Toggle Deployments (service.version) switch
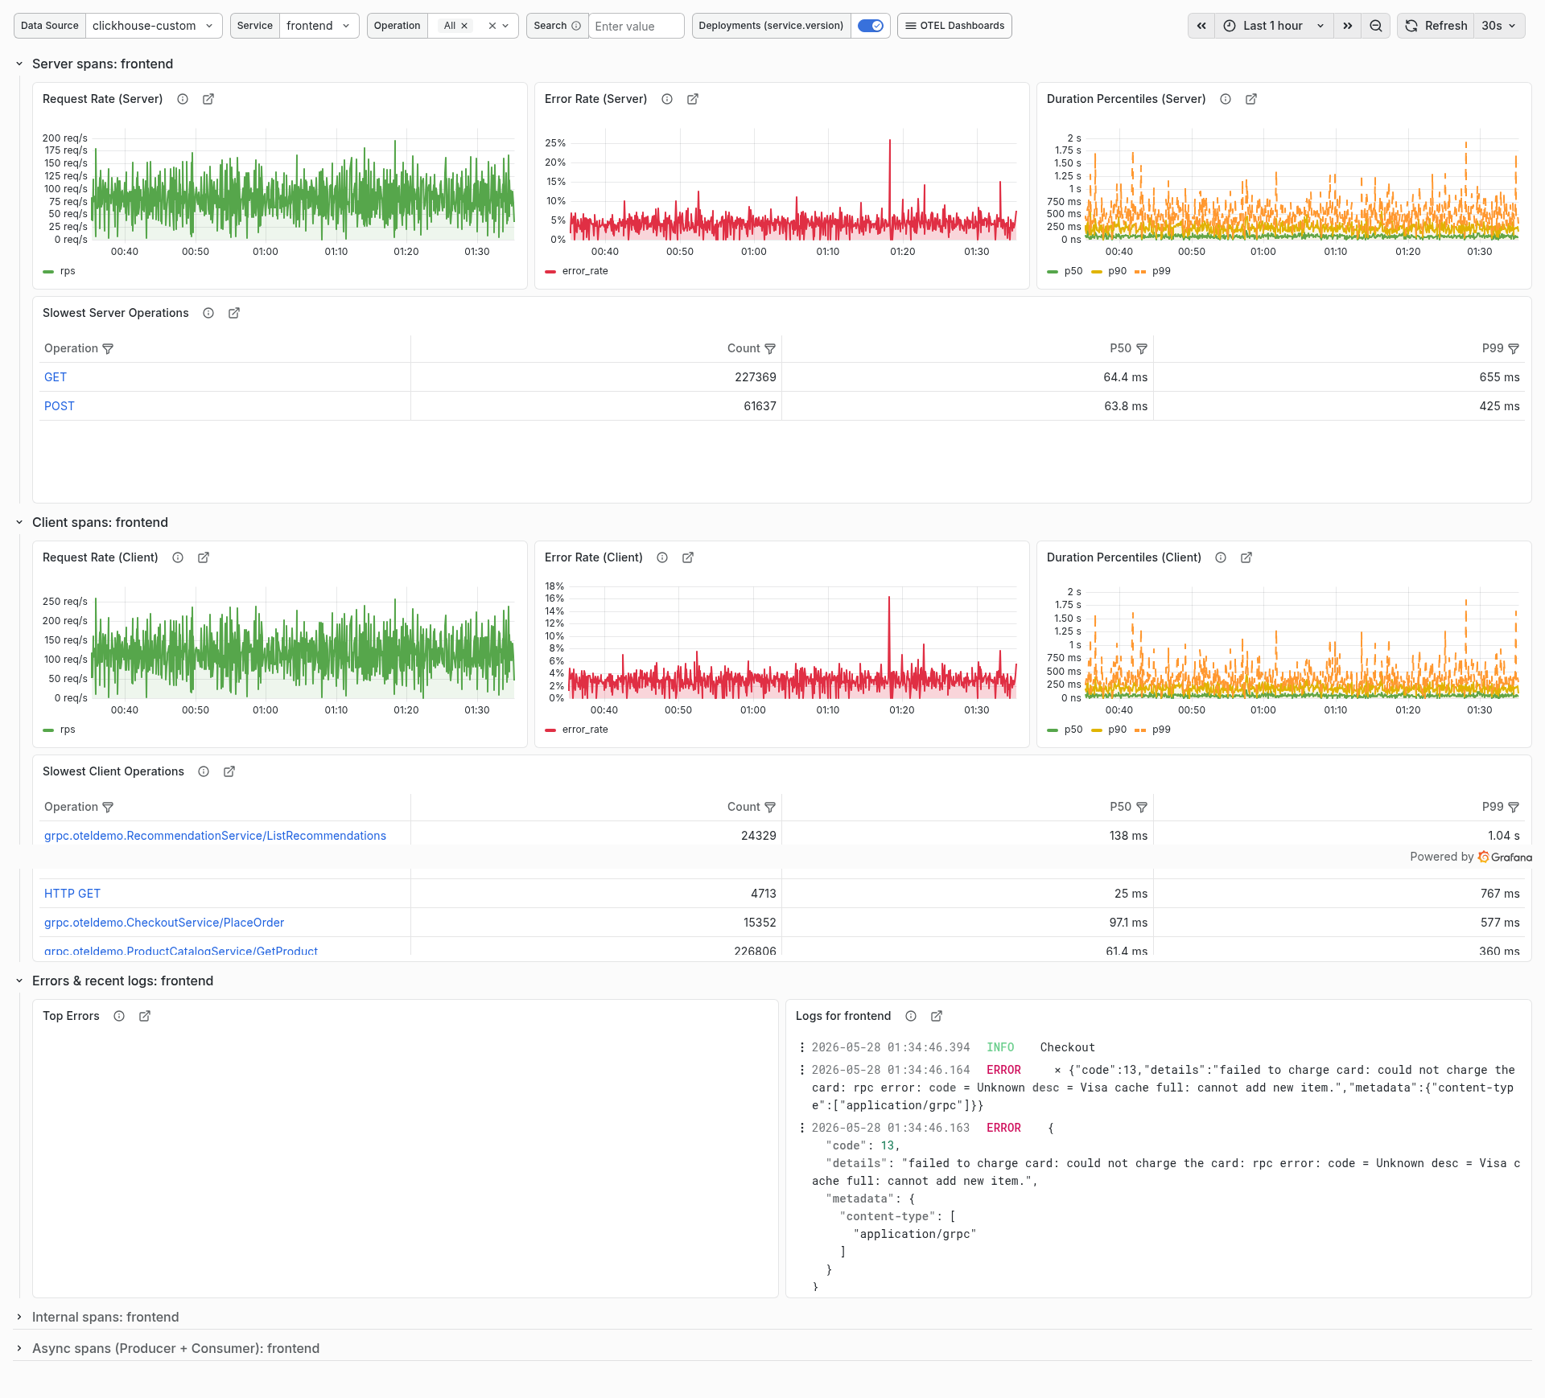The height and width of the screenshot is (1398, 1545). click(x=871, y=26)
